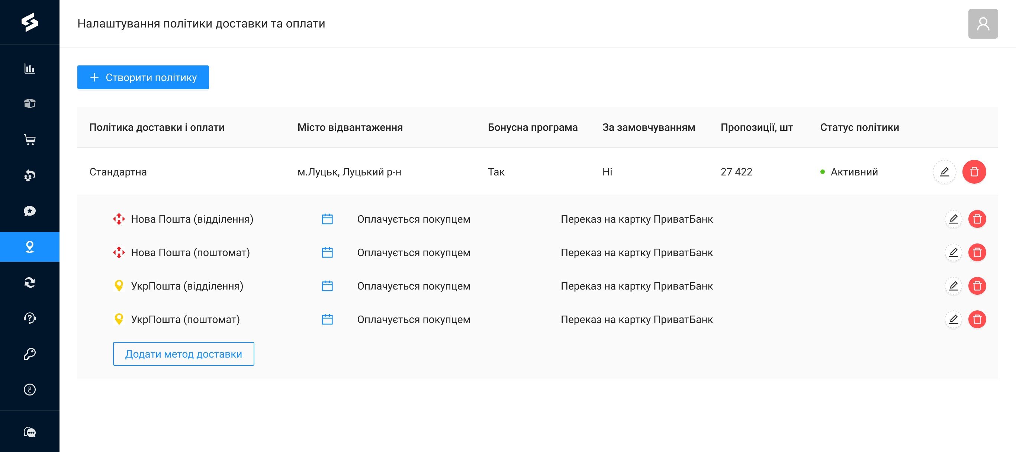Edit the Стандартна policy row

[x=944, y=172]
